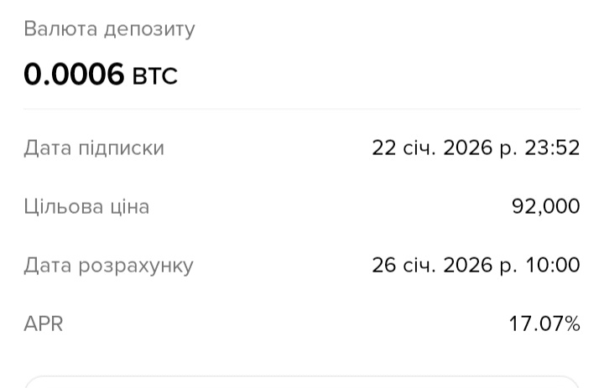Tap the "Валюта депозиту" label
This screenshot has width=604, height=388.
point(109,29)
